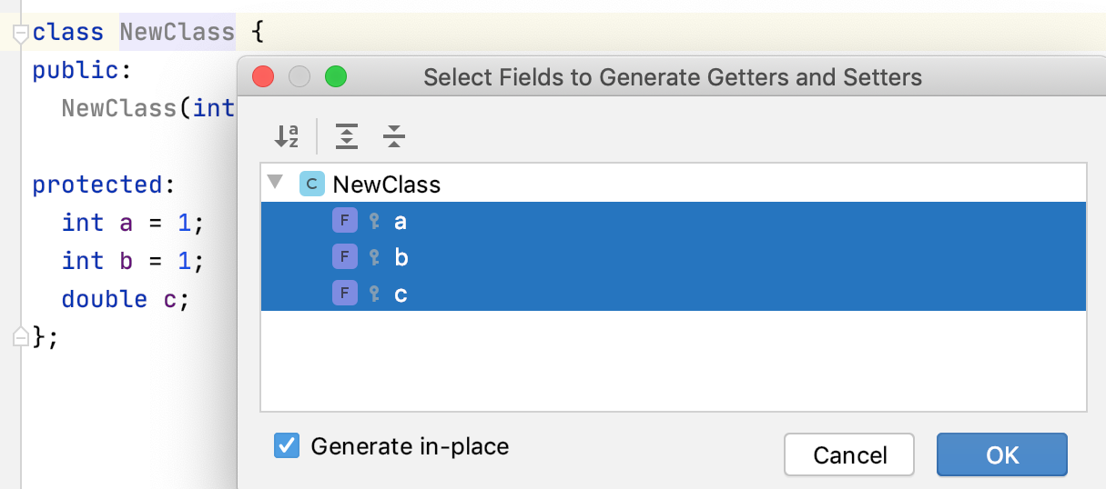The height and width of the screenshot is (489, 1106).
Task: Click the sort alphabetically icon
Action: tap(286, 136)
